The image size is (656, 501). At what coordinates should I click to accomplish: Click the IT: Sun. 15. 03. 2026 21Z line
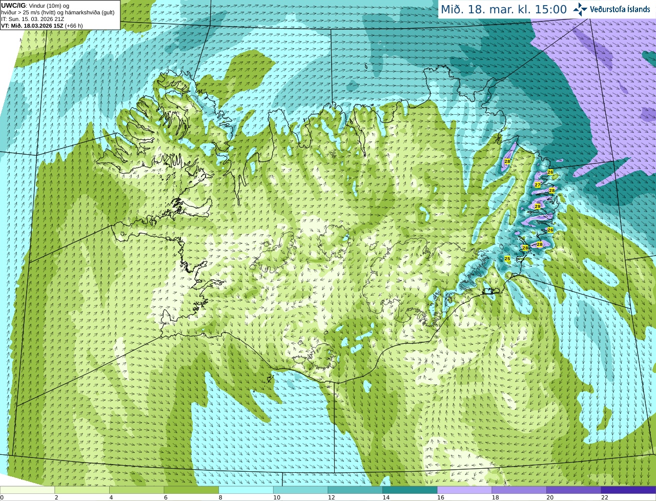tap(33, 19)
